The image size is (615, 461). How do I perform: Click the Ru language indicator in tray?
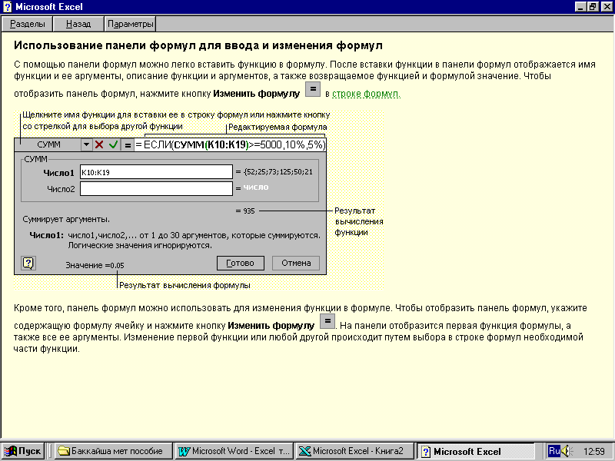coord(553,451)
